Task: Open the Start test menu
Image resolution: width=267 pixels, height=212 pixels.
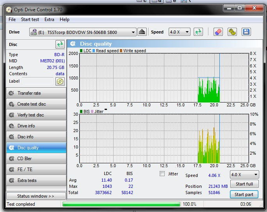Action: (x=30, y=19)
